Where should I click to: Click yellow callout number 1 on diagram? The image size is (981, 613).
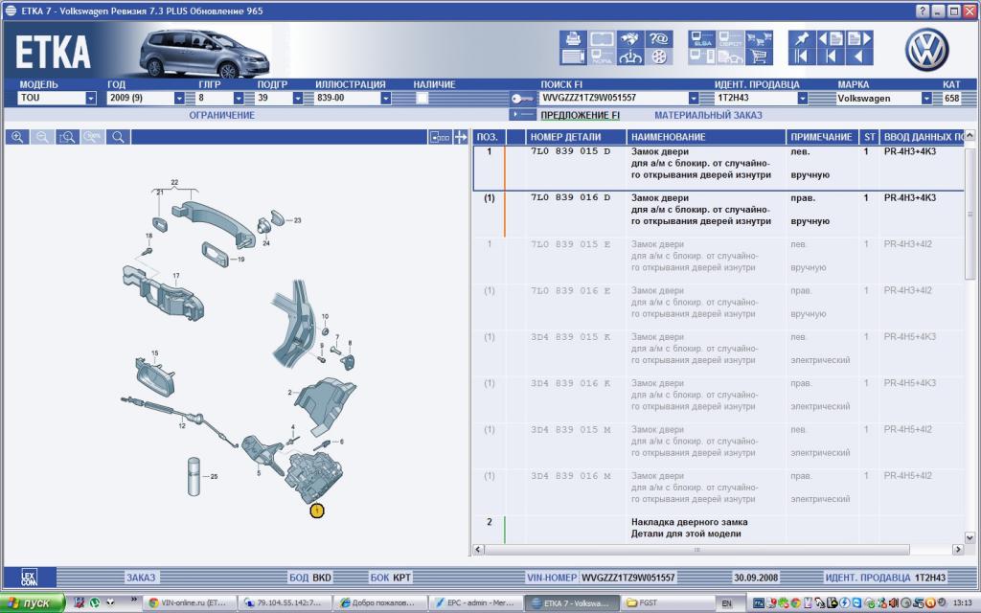[x=316, y=511]
